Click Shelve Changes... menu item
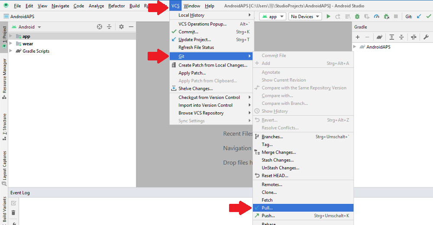Image resolution: width=433 pixels, height=225 pixels. tap(211, 89)
